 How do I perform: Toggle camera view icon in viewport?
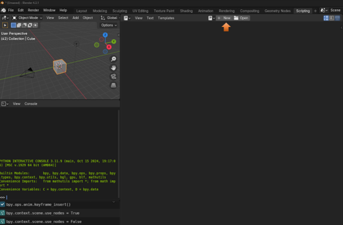click(113, 77)
